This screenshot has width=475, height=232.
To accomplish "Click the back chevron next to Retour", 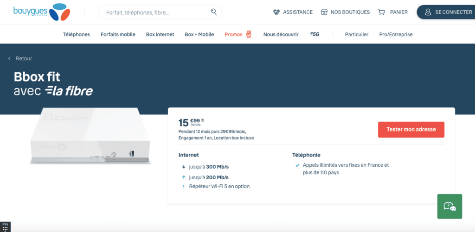I will tap(9, 58).
